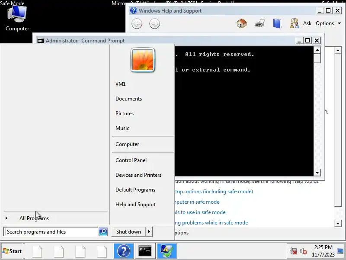Open Pictures from the Start menu
Screen dimensions: 346x260
(125, 114)
